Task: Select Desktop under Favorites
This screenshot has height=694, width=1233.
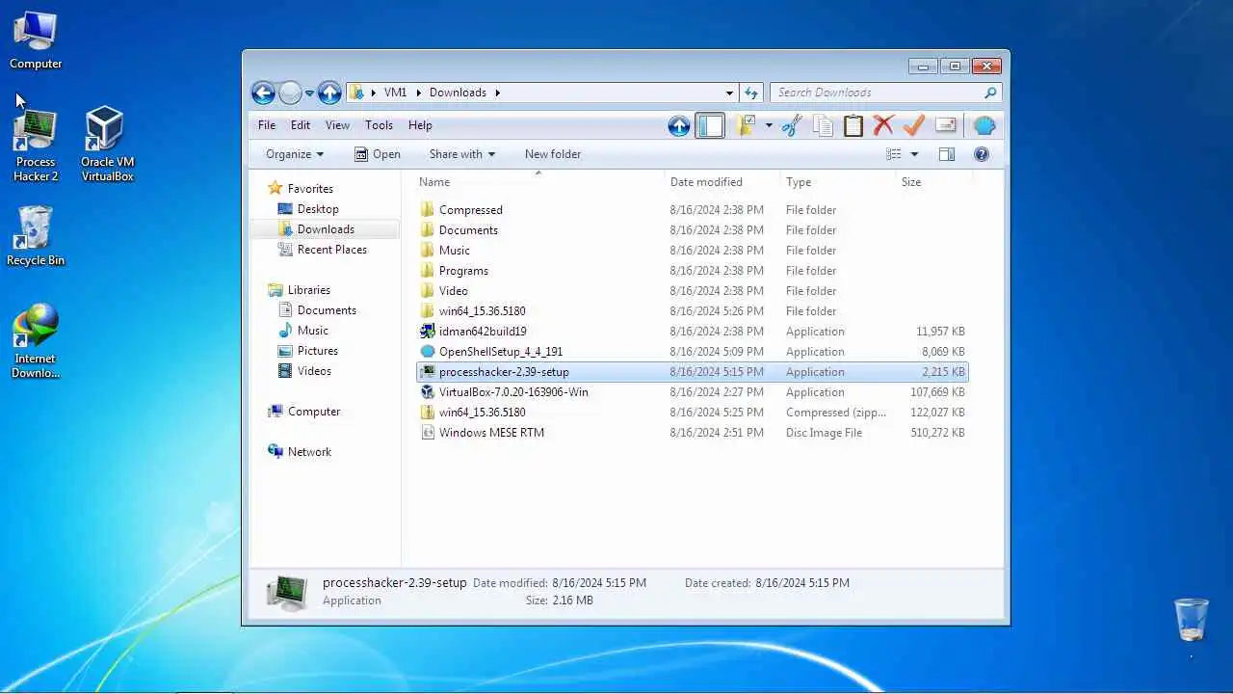Action: pyautogui.click(x=318, y=209)
